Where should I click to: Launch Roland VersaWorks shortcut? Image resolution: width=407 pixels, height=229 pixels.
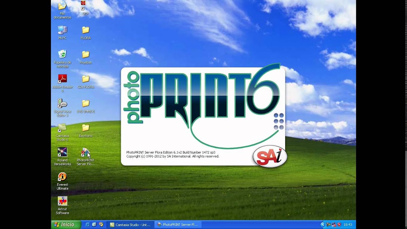62,157
